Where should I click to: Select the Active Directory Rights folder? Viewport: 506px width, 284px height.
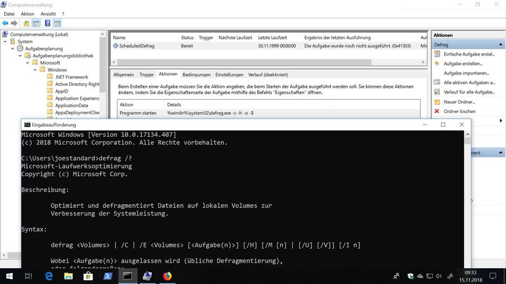pos(77,84)
